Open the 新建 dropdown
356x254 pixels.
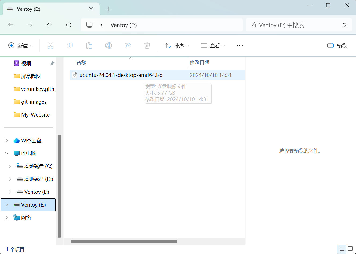21,46
